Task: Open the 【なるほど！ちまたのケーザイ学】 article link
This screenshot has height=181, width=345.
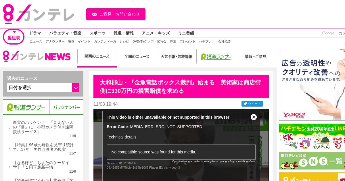Action: point(41,165)
